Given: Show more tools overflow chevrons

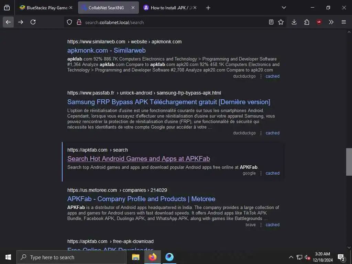Looking at the screenshot, I should pos(331,22).
